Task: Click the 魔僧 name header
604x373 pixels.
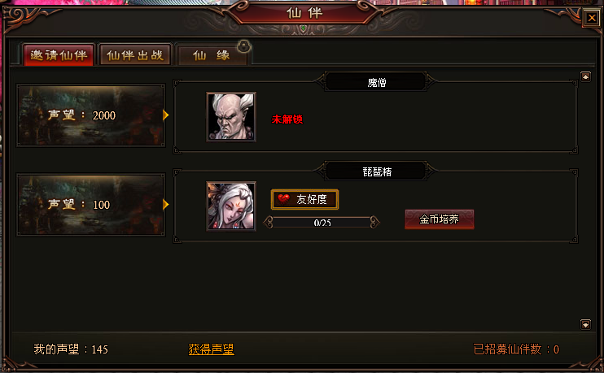Action: tap(376, 82)
